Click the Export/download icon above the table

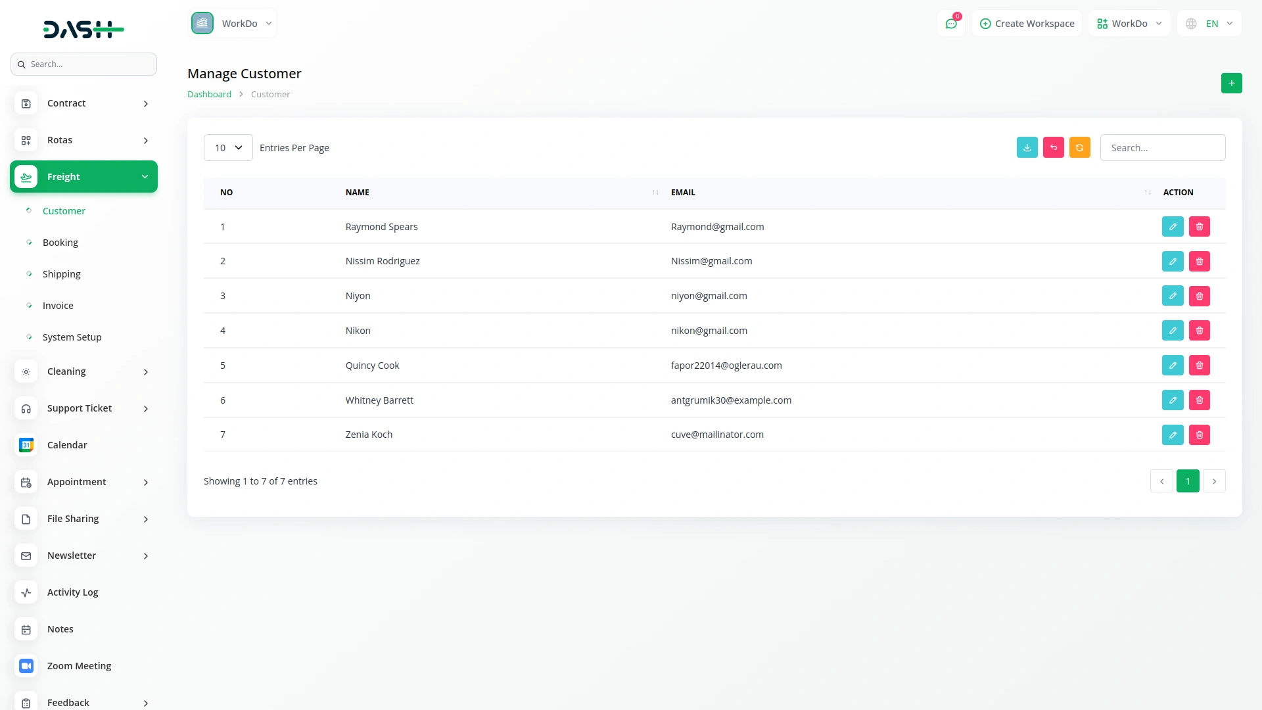1027,147
